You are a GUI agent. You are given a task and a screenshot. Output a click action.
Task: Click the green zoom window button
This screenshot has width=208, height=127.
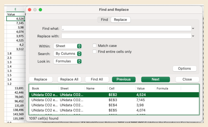pos(40,10)
